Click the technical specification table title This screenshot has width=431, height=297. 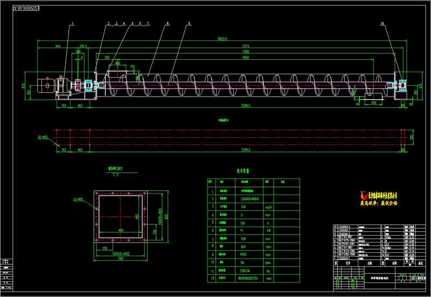click(244, 171)
